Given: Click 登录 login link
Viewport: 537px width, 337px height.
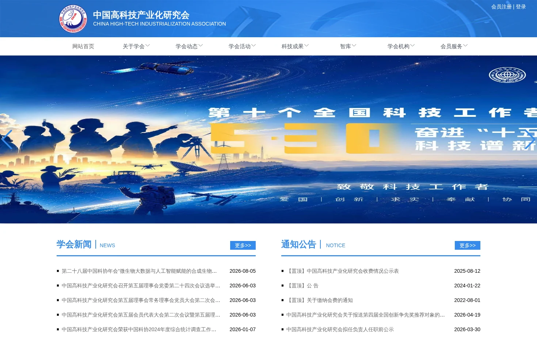Looking at the screenshot, I should pos(521,7).
